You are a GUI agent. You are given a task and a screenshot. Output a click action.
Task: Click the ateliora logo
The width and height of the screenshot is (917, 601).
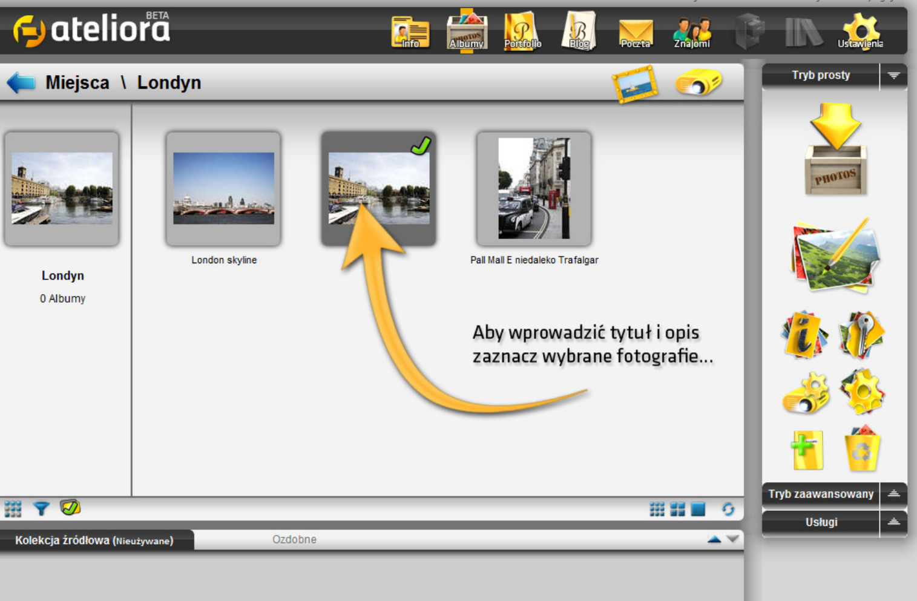coord(92,30)
